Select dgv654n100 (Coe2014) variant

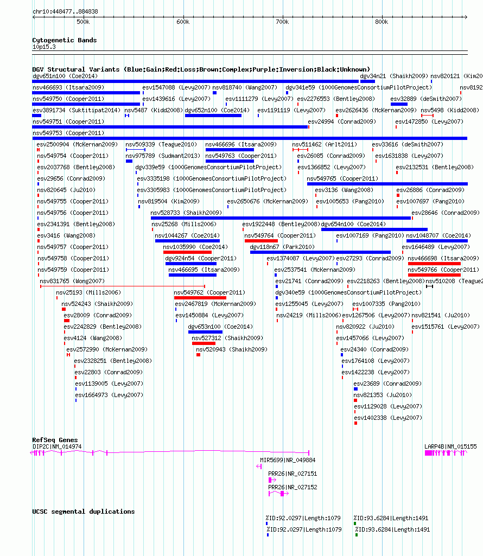(x=374, y=229)
